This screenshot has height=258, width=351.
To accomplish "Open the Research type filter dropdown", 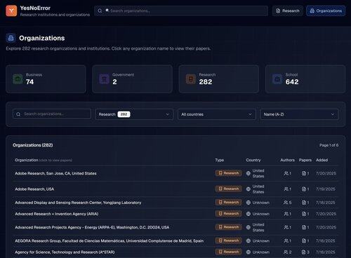I will coord(134,114).
